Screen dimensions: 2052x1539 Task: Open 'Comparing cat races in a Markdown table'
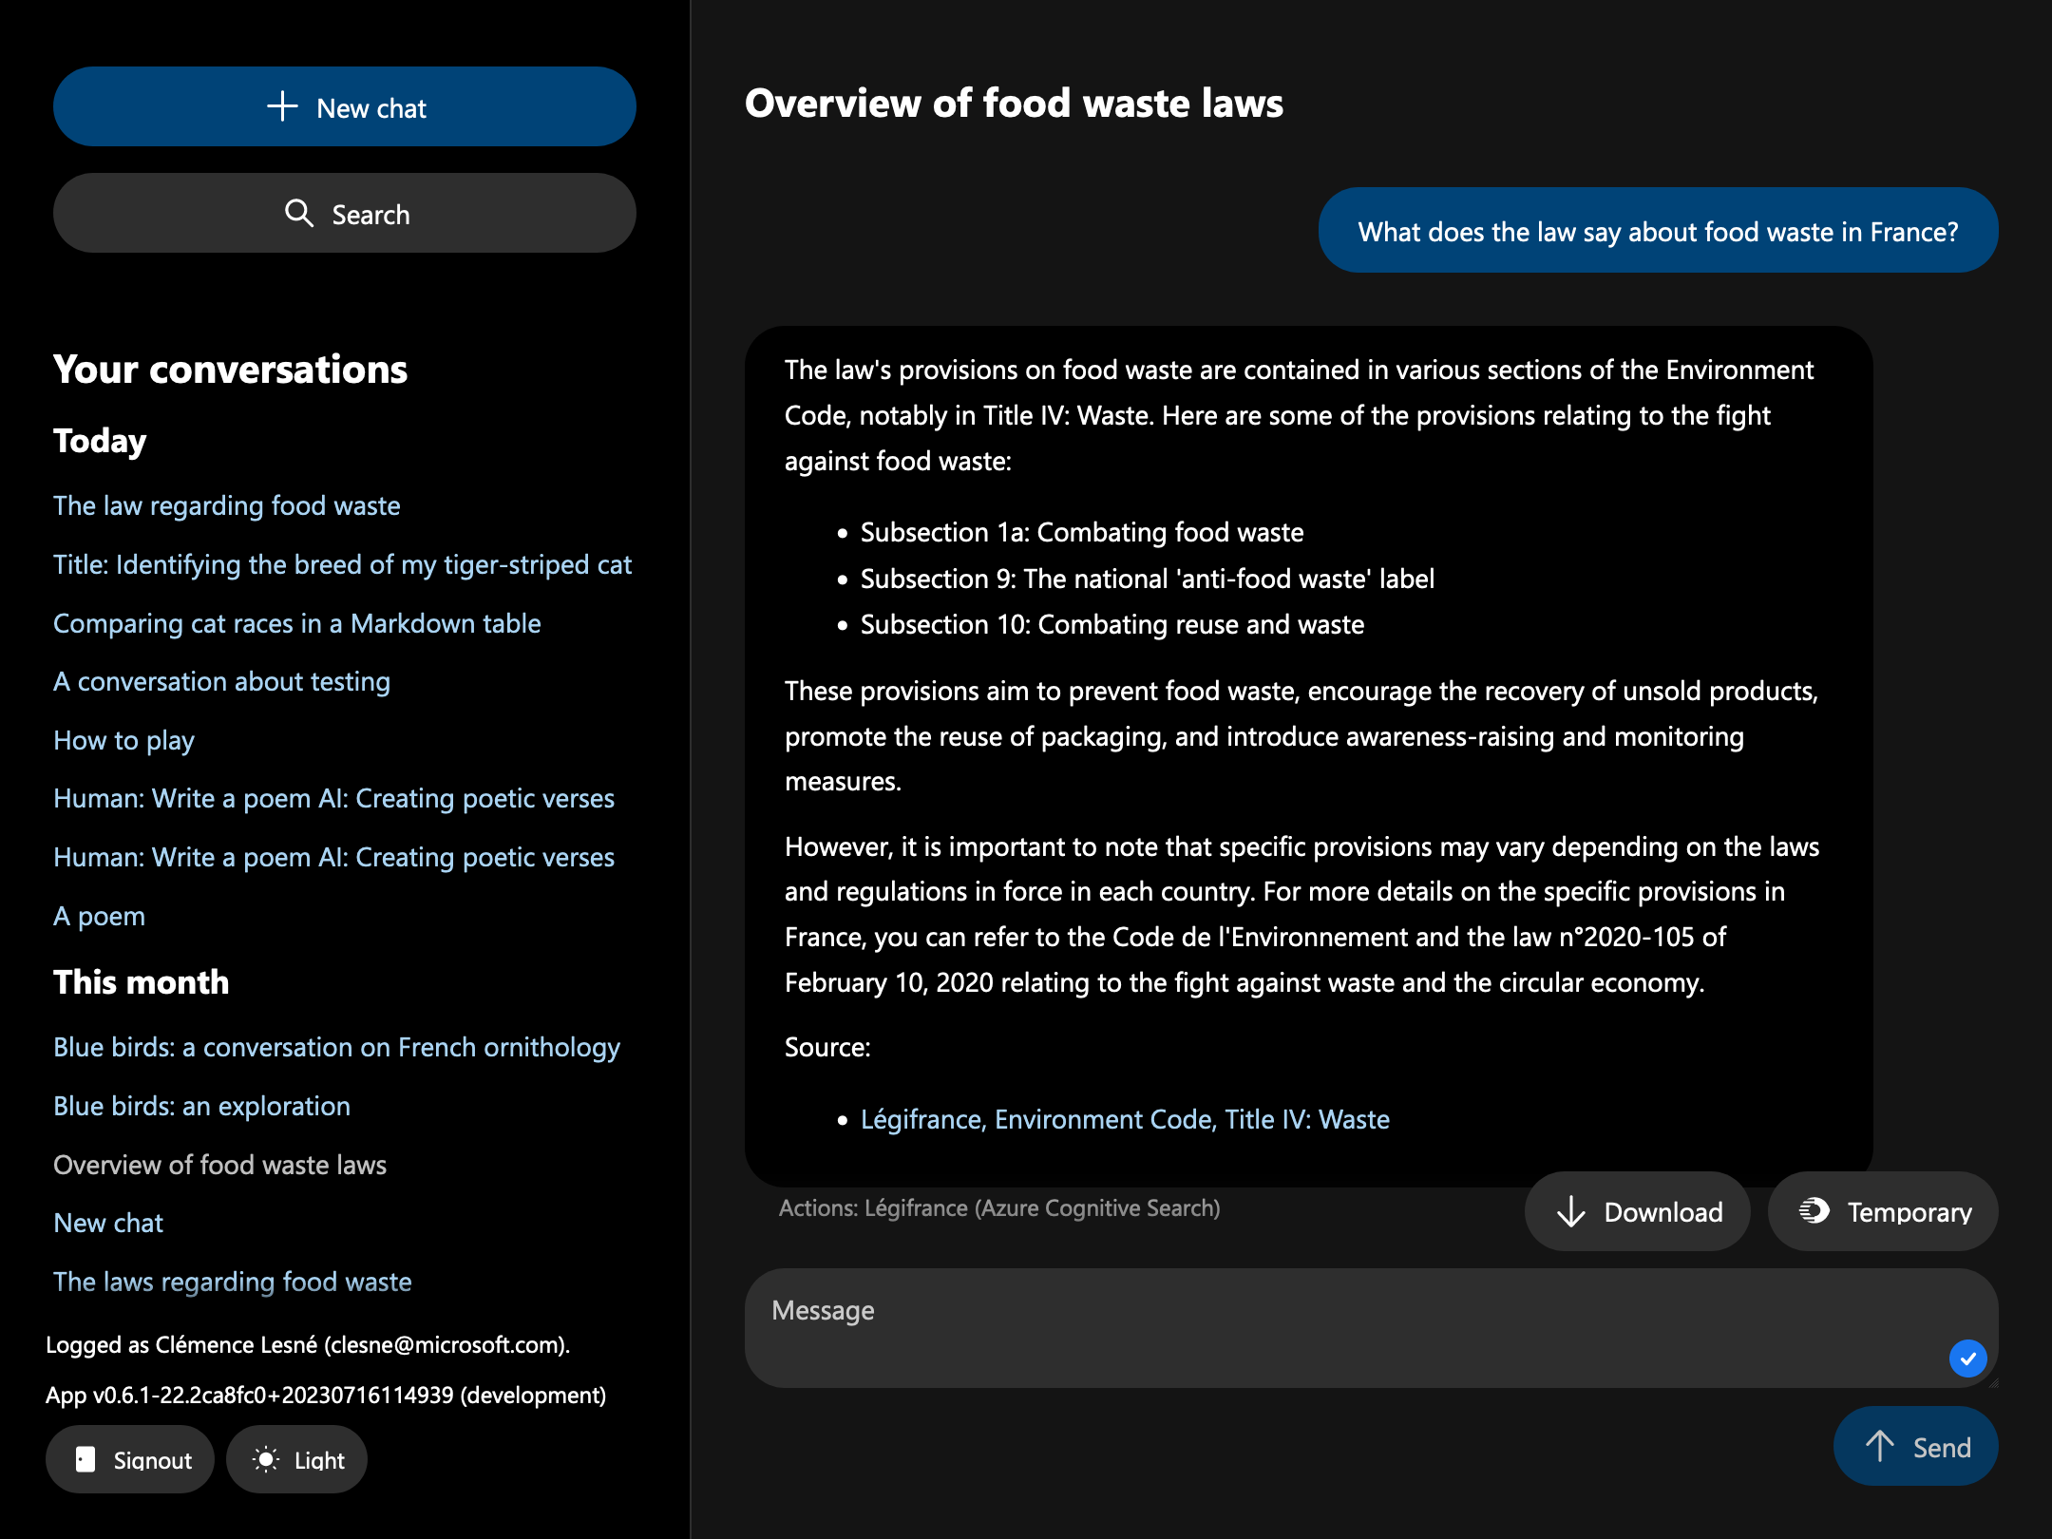pyautogui.click(x=296, y=623)
